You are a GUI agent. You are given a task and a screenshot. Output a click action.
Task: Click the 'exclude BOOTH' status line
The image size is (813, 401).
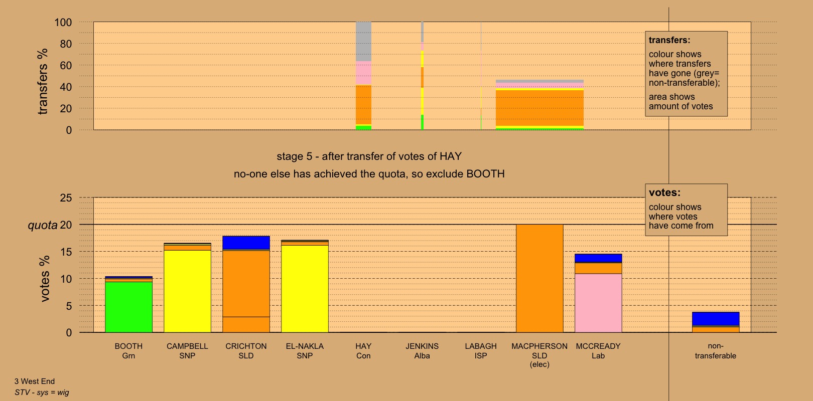tap(369, 174)
